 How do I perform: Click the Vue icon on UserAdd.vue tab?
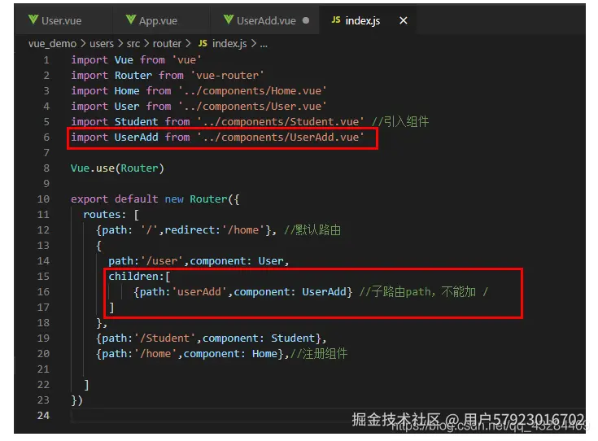click(229, 20)
